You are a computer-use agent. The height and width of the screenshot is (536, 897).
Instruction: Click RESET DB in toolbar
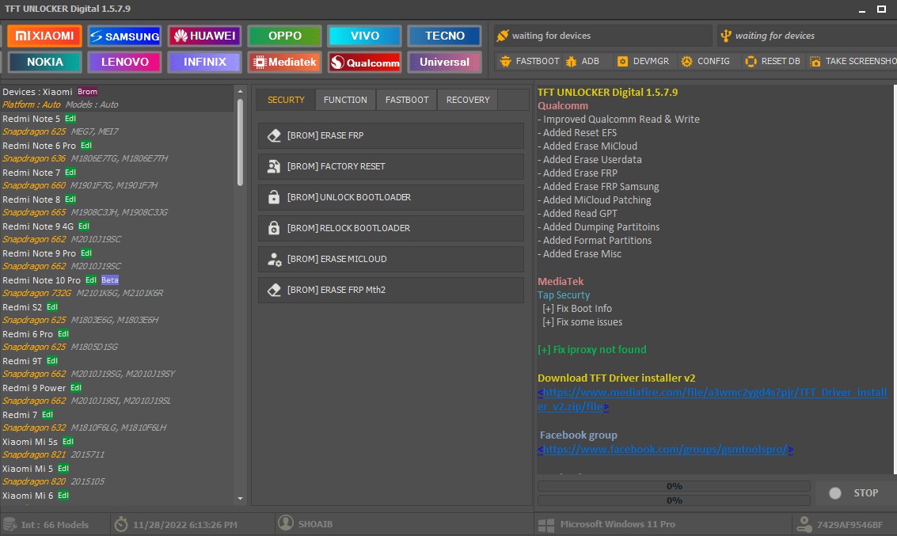[772, 61]
